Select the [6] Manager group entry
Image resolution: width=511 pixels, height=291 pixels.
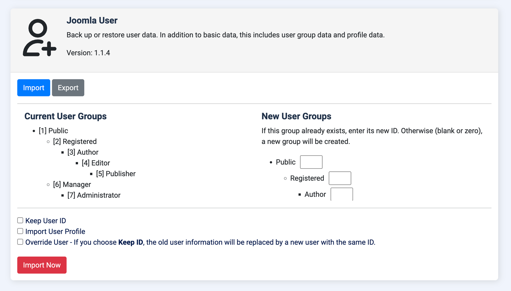[72, 184]
